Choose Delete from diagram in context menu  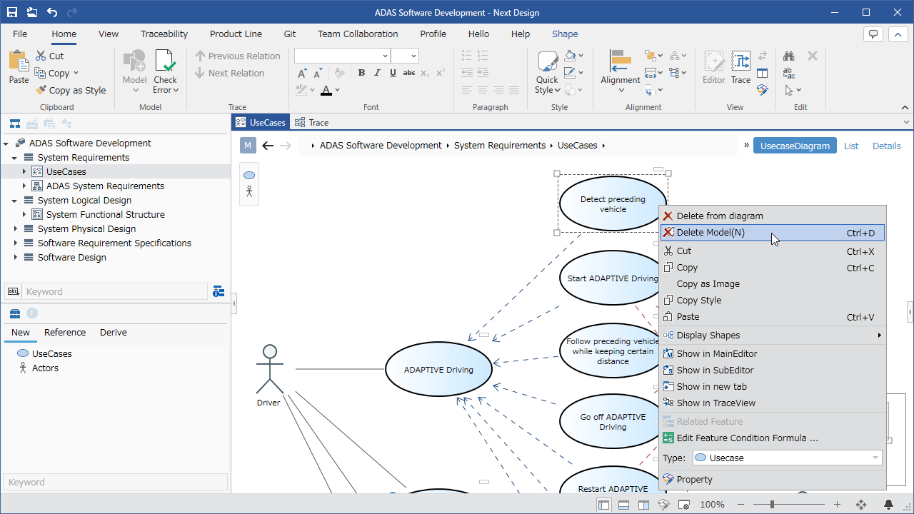pos(773,216)
